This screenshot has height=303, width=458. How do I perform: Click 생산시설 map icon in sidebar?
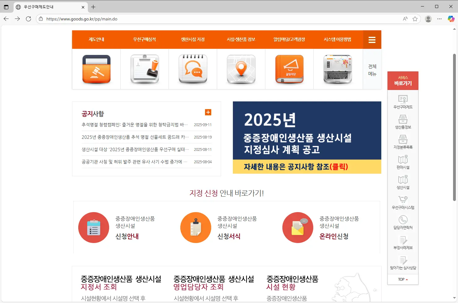pyautogui.click(x=403, y=179)
